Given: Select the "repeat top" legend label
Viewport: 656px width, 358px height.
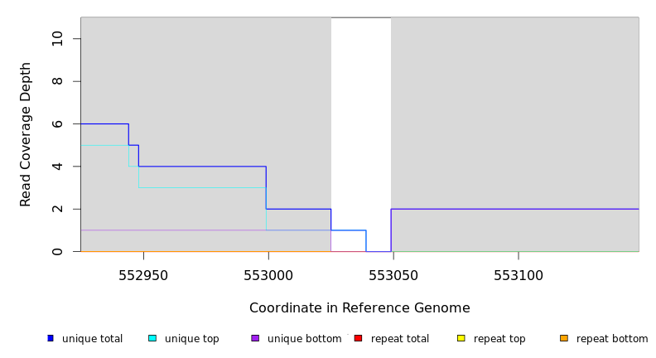Looking at the screenshot, I should click(x=499, y=339).
